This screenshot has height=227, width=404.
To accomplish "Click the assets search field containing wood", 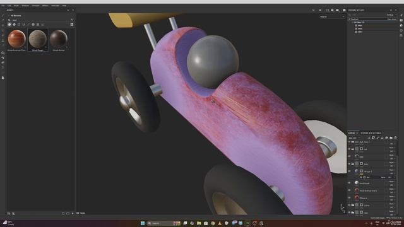I will coord(40,20).
